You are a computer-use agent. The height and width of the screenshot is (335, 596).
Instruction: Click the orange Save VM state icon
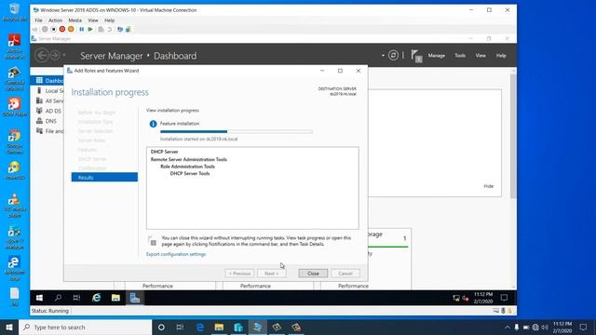[71, 29]
